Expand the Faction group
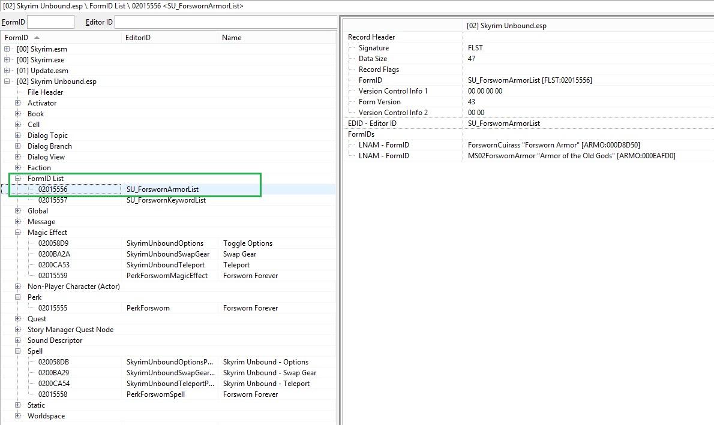714x425 pixels. (18, 167)
